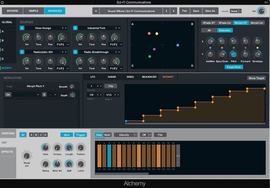270x188 pixels.
Task: Open the SEQUENCER tab
Action: tap(149, 77)
